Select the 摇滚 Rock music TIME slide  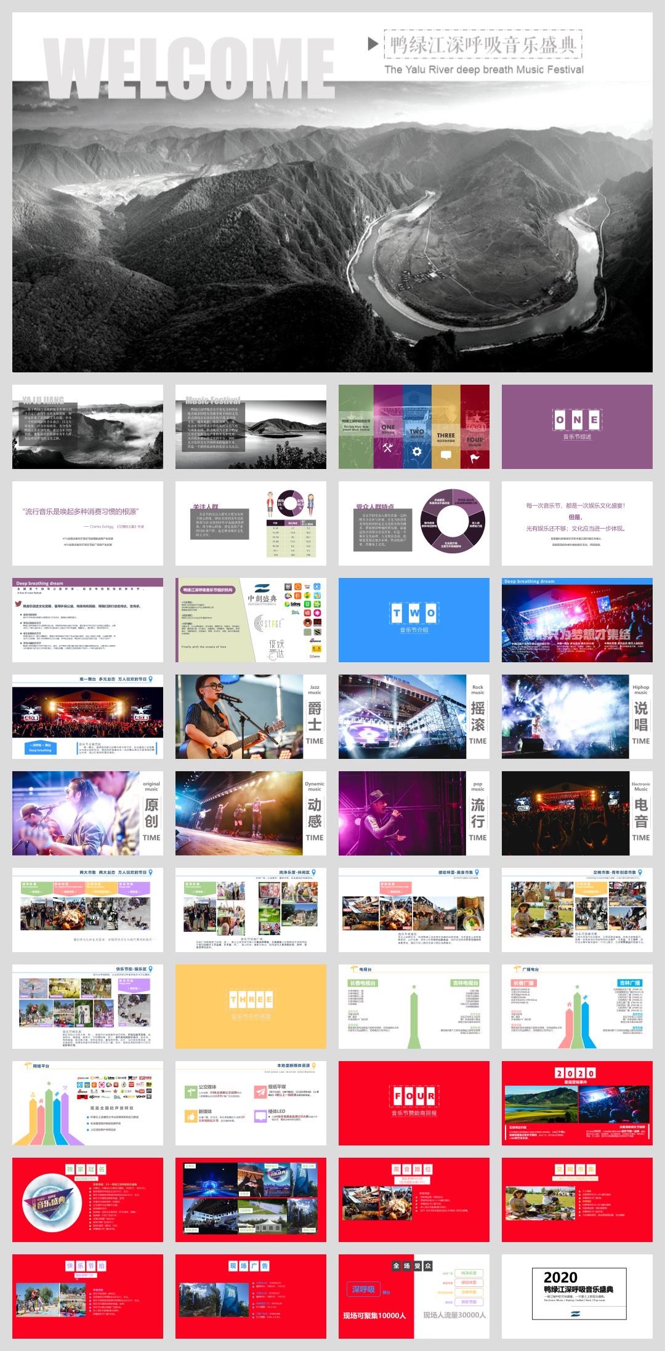tap(414, 716)
